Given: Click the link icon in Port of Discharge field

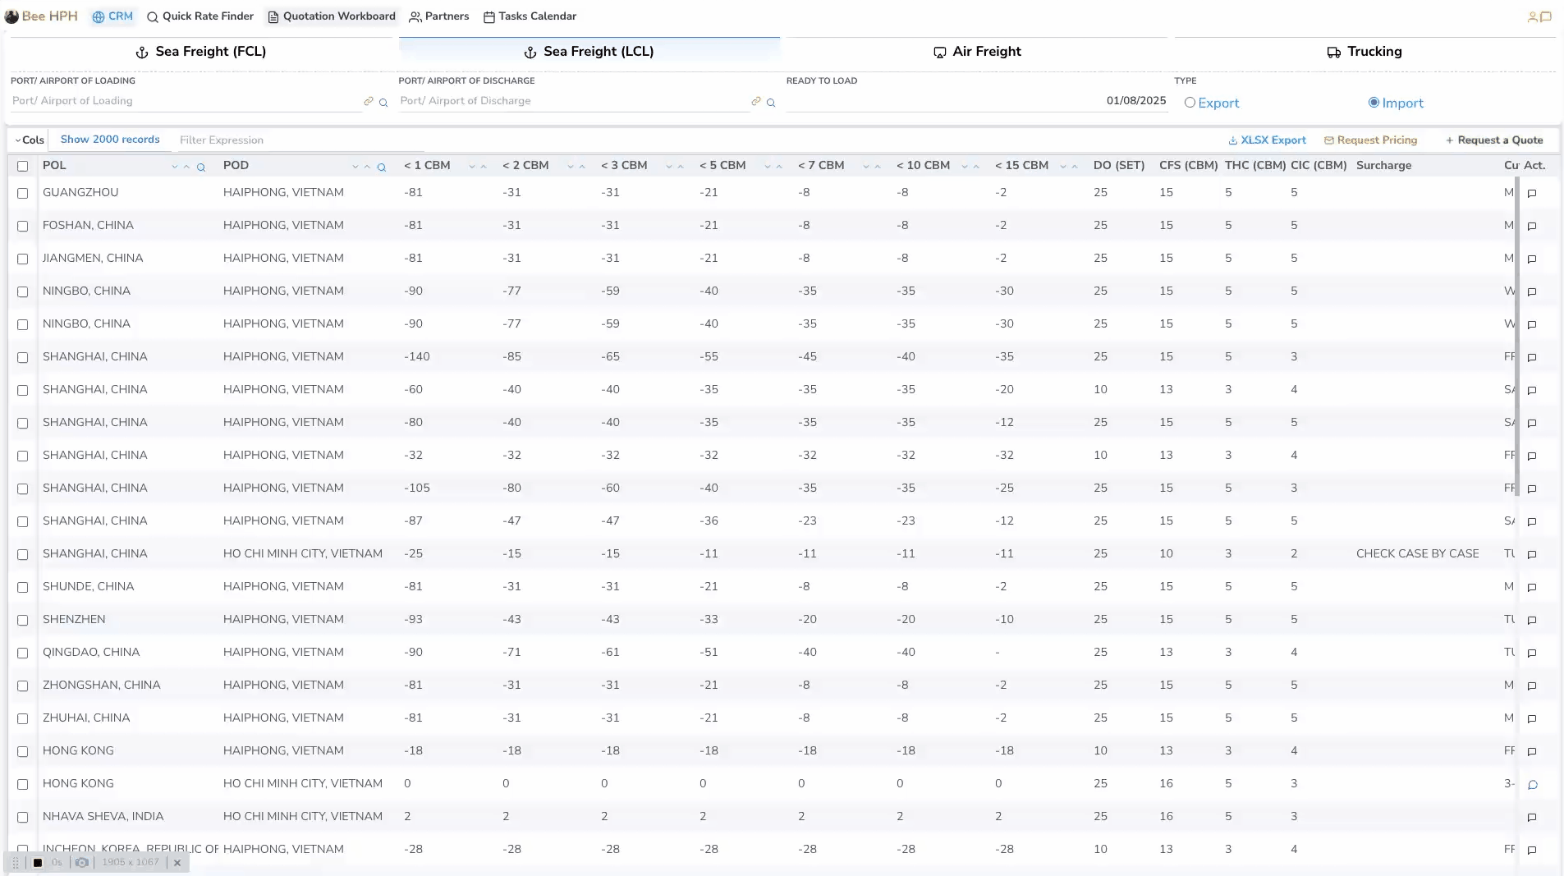Looking at the screenshot, I should [755, 102].
